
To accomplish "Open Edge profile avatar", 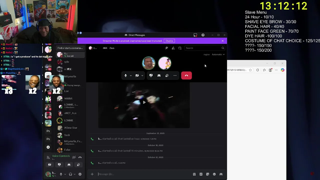I will (270, 70).
